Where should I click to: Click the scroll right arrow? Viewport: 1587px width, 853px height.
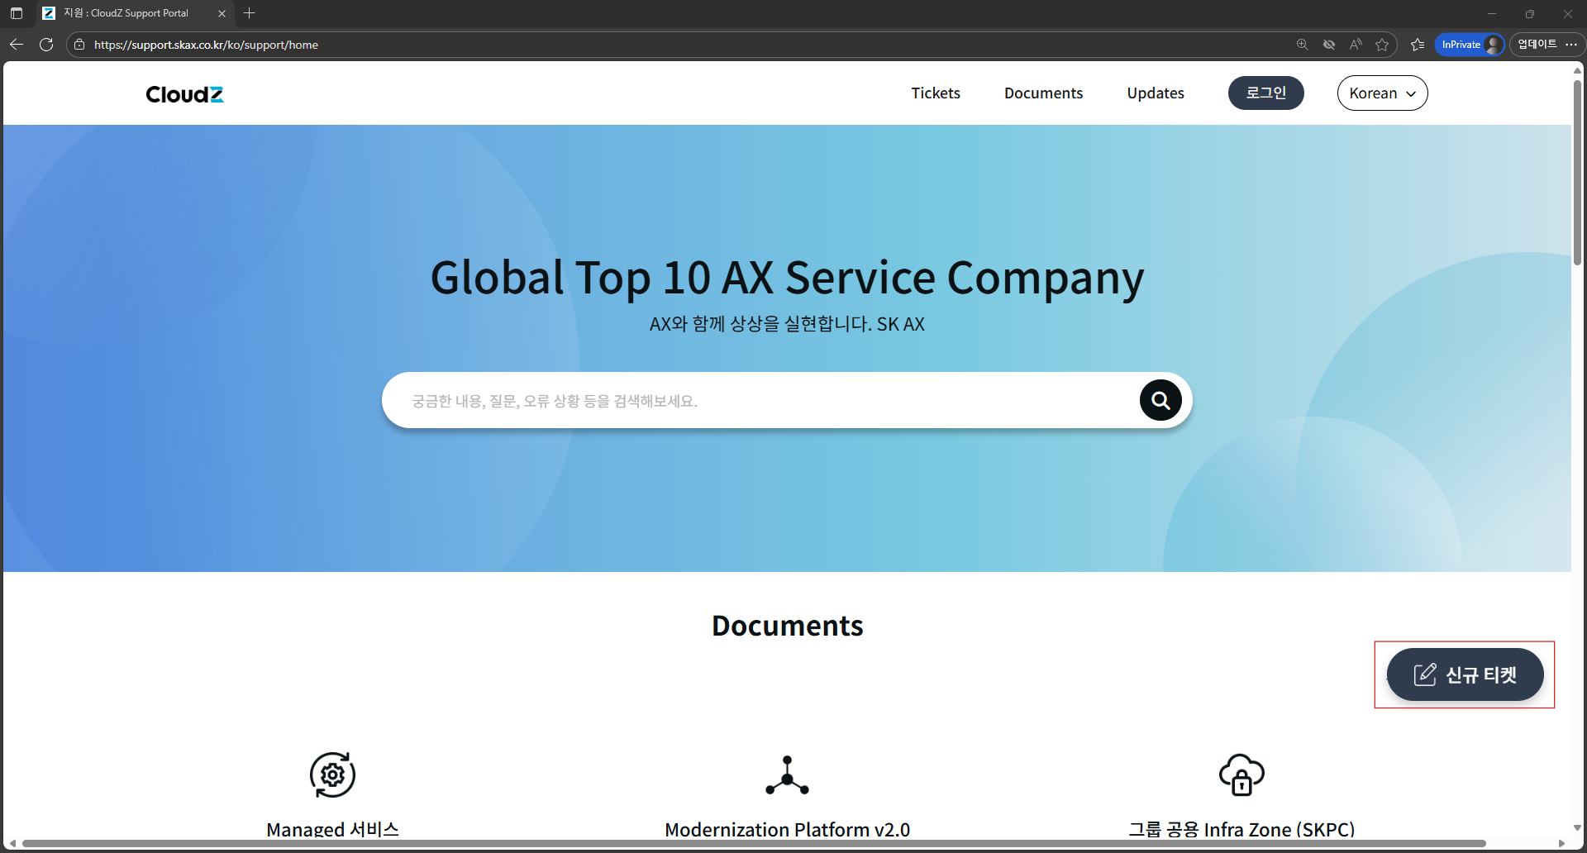pos(1561,843)
